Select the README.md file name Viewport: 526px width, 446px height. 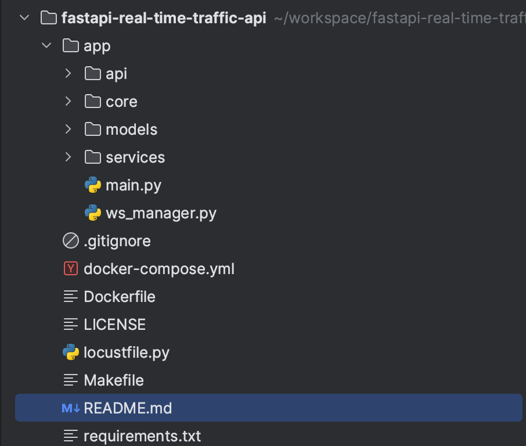click(x=128, y=408)
